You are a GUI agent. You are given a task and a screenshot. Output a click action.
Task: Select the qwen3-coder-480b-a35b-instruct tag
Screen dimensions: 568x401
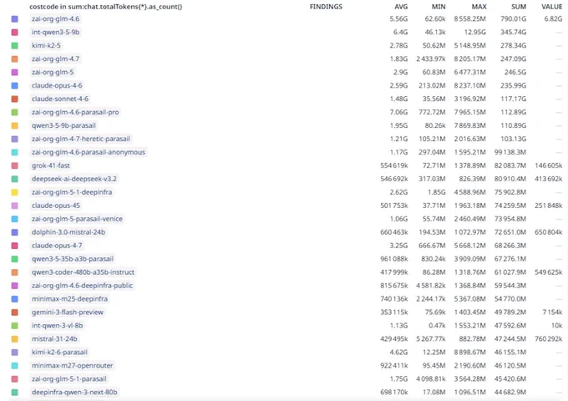pyautogui.click(x=83, y=272)
